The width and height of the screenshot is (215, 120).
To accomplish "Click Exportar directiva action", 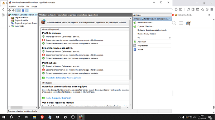I will (x=146, y=26).
